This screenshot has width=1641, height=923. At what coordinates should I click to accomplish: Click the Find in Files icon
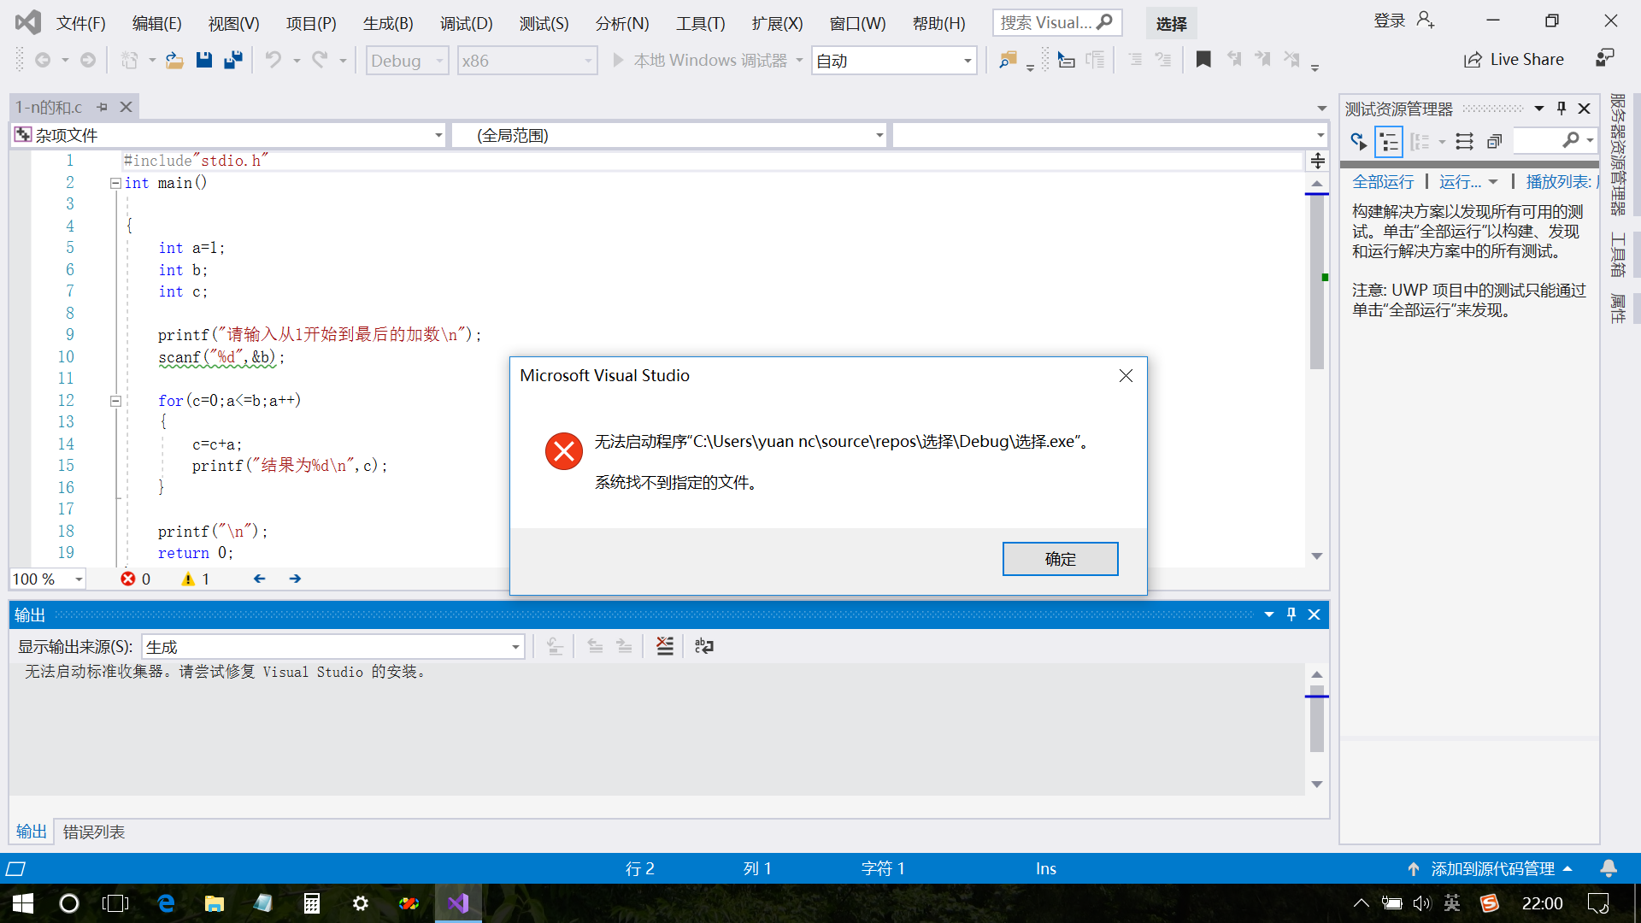coord(1008,60)
